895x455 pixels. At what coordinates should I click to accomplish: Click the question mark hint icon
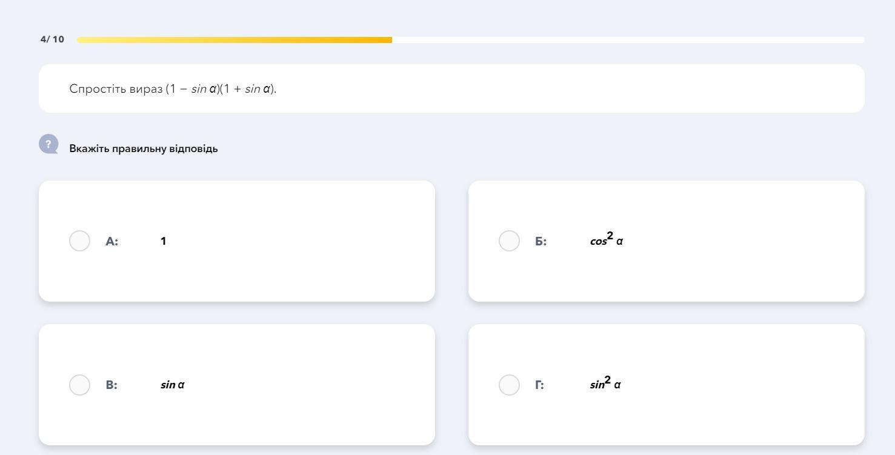point(48,144)
